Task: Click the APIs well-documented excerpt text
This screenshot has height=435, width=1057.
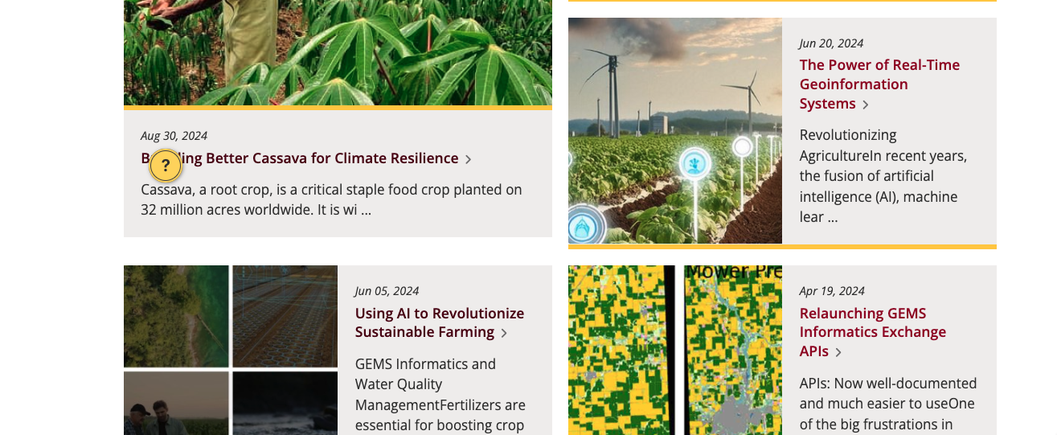Action: (887, 404)
